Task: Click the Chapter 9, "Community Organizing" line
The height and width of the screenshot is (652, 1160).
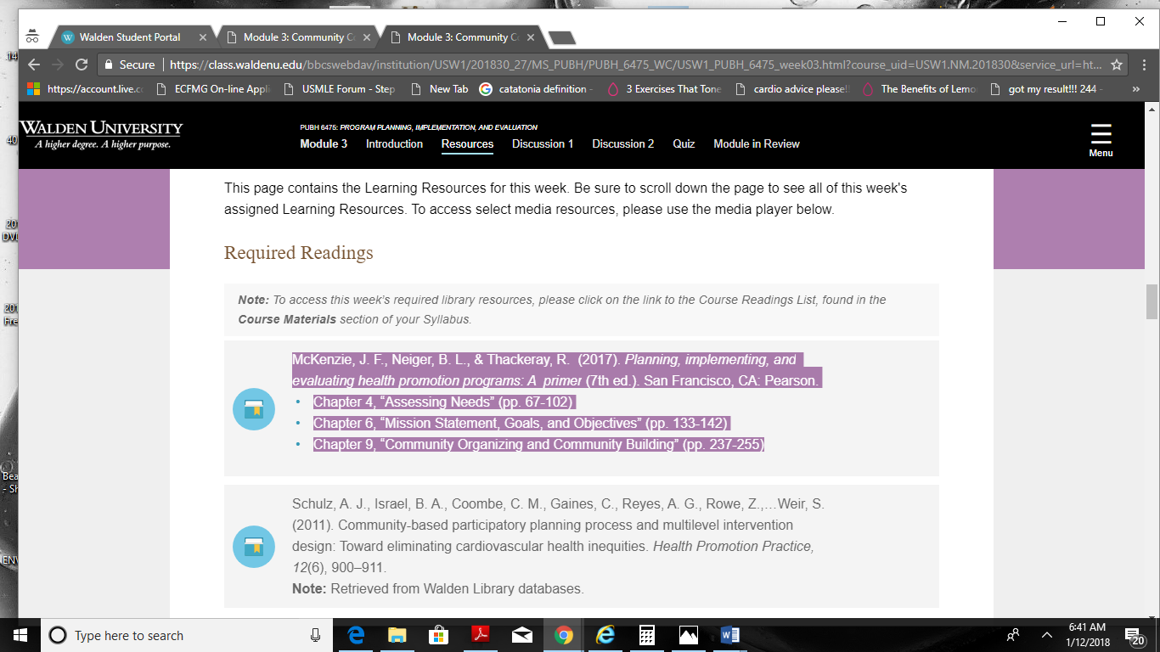Action: pos(539,444)
